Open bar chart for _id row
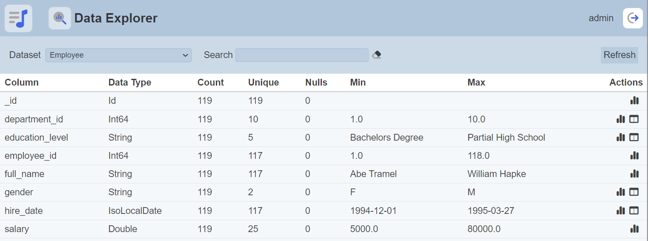This screenshot has height=241, width=648. pyautogui.click(x=634, y=100)
